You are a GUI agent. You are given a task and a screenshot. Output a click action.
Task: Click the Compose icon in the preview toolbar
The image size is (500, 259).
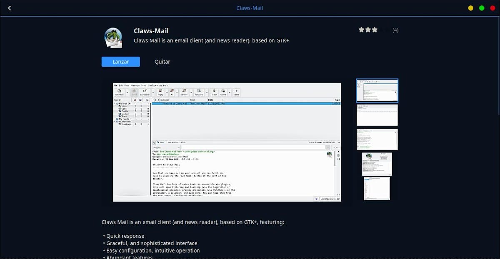click(145, 92)
